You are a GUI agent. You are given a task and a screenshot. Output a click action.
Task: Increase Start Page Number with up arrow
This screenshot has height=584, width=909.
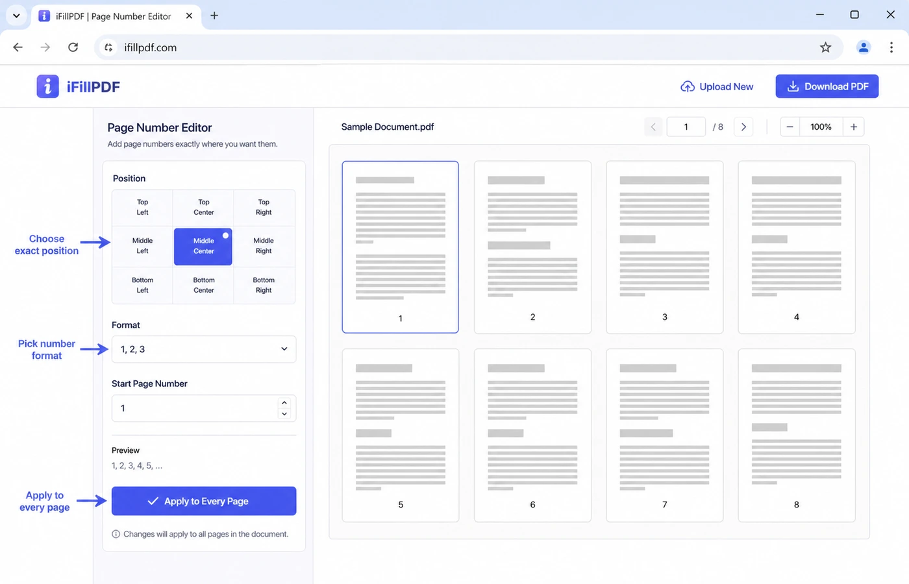click(284, 403)
